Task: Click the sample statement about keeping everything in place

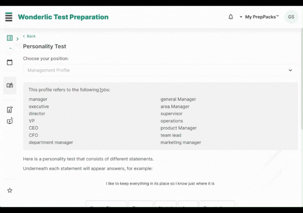Action: (160, 184)
